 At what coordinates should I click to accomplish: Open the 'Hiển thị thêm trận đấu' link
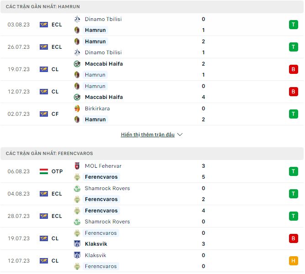[147, 135]
